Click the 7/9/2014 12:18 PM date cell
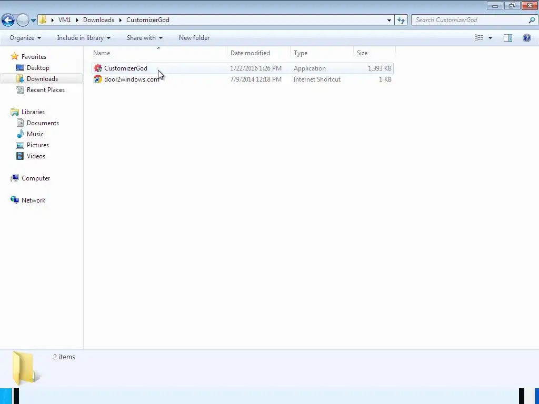The image size is (539, 404). [256, 79]
